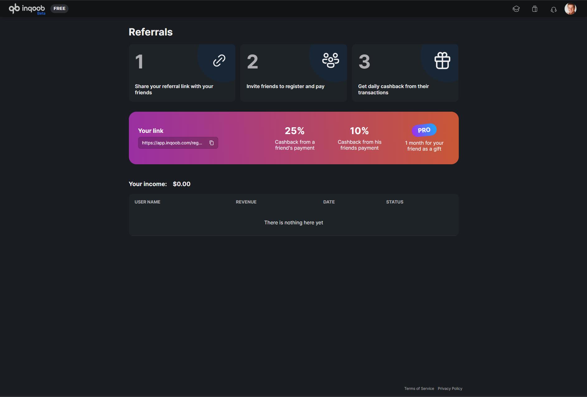
Task: Click the gift box icon in the top bar
Action: click(535, 9)
